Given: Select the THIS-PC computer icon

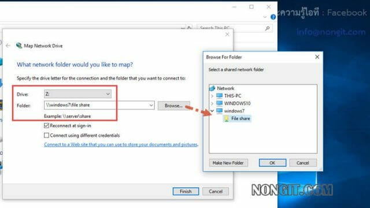Looking at the screenshot, I should pyautogui.click(x=220, y=96).
